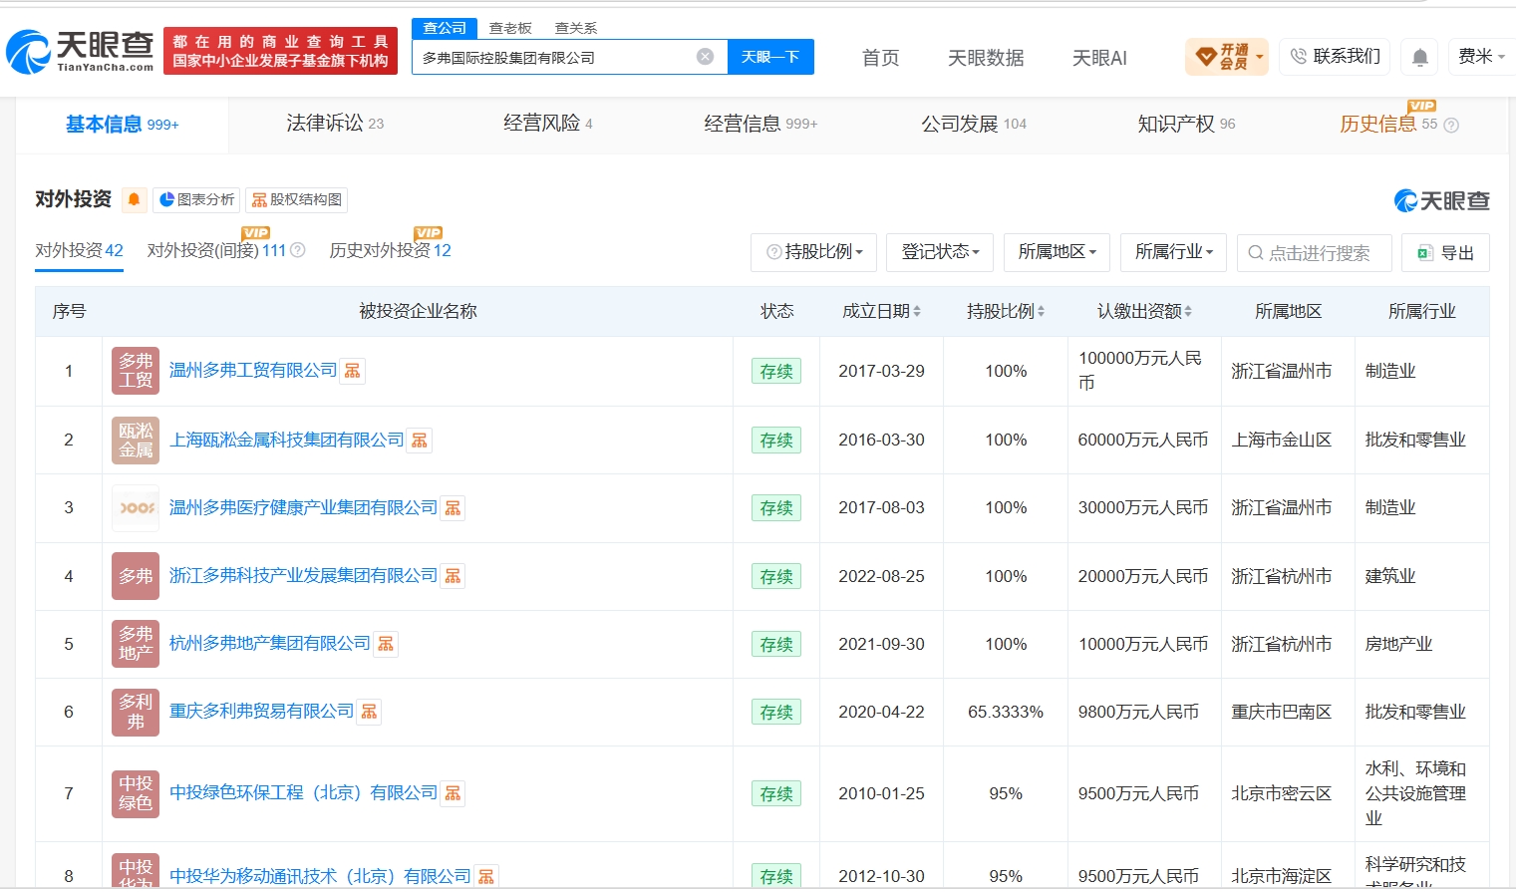Click the 点击进行搜索 search field
This screenshot has height=892, width=1516.
pyautogui.click(x=1314, y=252)
